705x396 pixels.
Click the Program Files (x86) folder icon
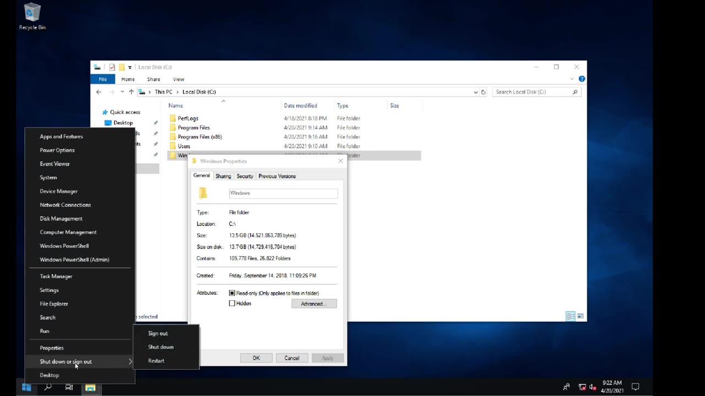click(172, 137)
